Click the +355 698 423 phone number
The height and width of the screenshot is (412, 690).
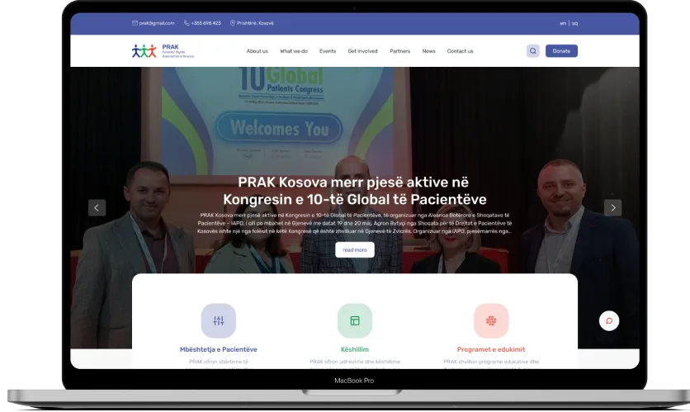point(206,23)
